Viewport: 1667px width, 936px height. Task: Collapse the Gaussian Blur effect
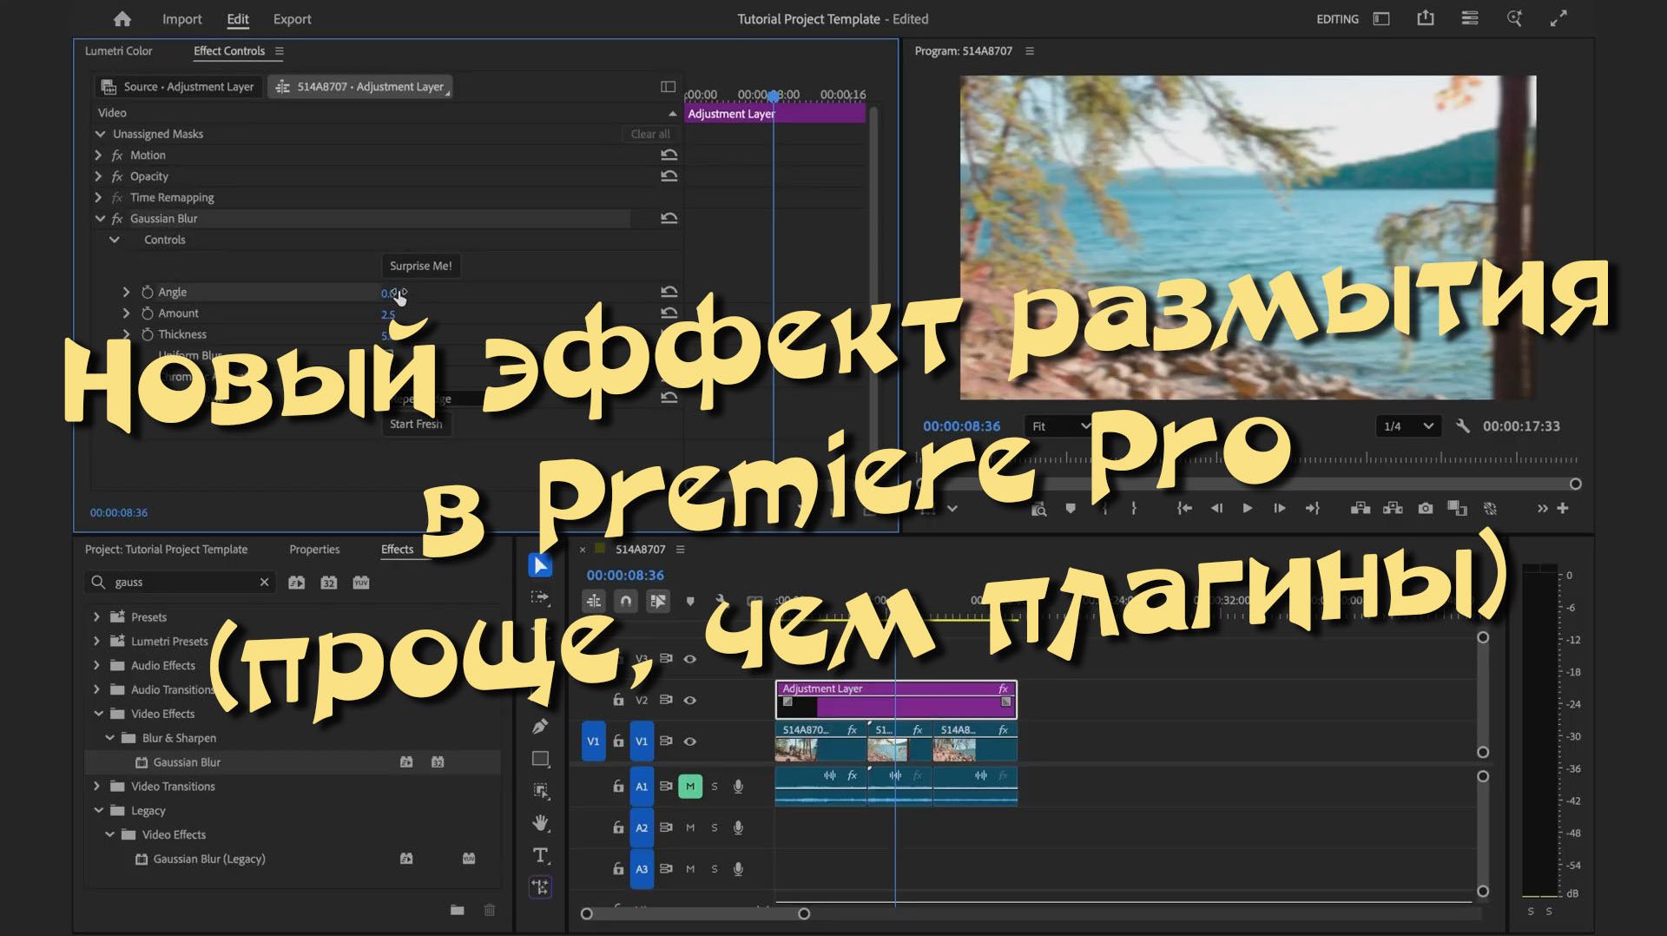click(100, 218)
